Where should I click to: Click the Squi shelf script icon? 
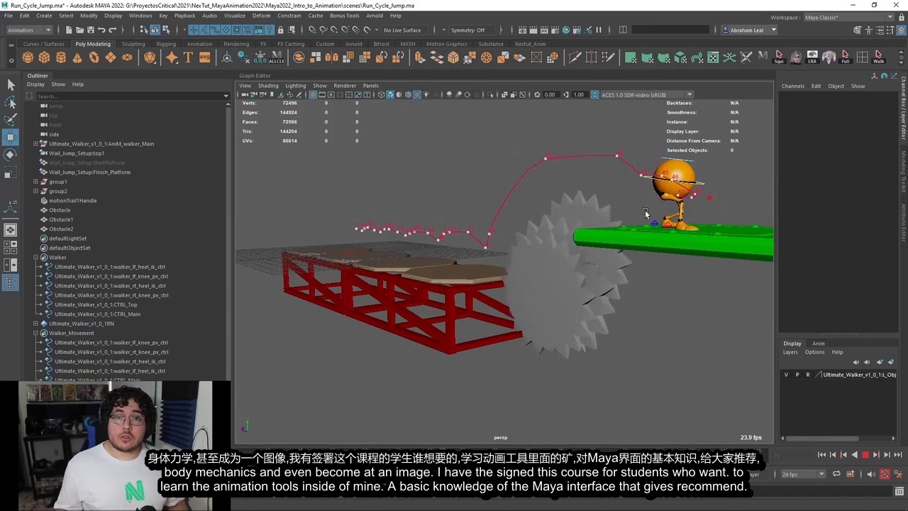(x=779, y=57)
